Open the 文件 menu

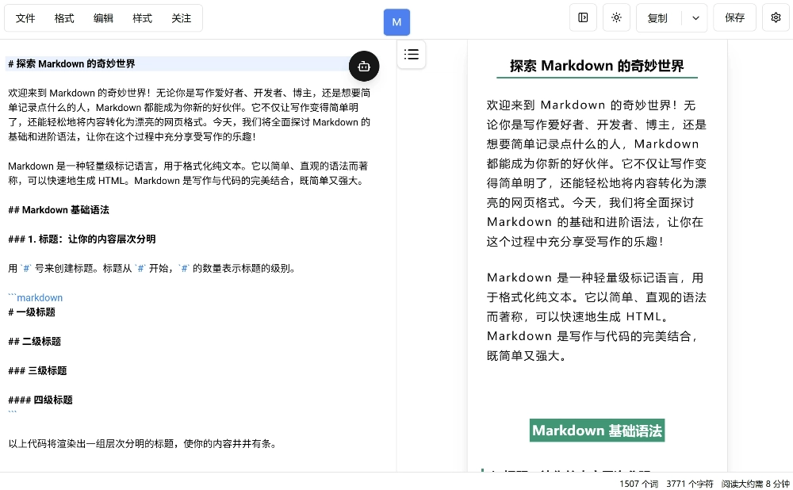(25, 17)
